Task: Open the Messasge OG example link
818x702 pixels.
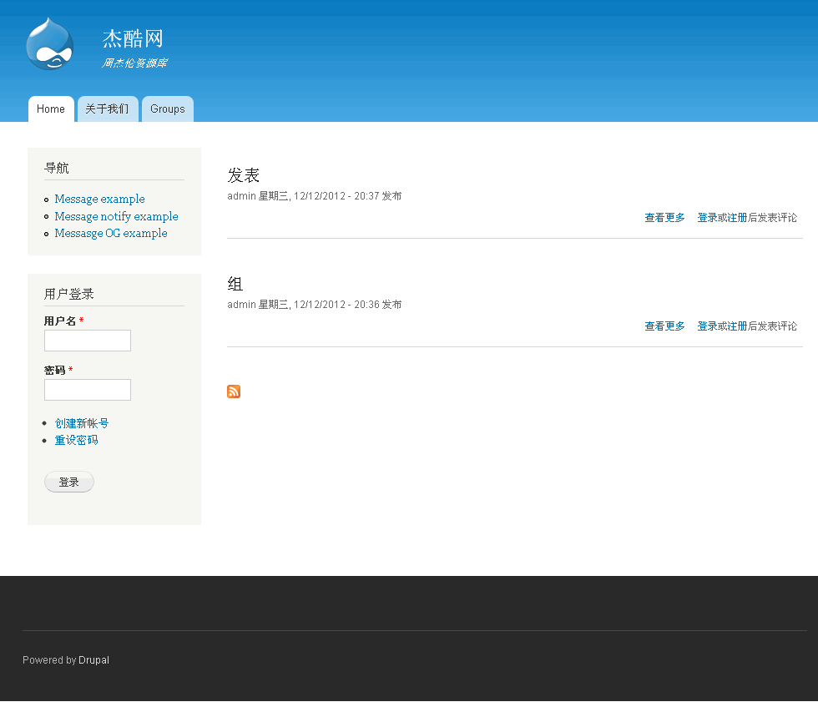Action: pyautogui.click(x=111, y=233)
